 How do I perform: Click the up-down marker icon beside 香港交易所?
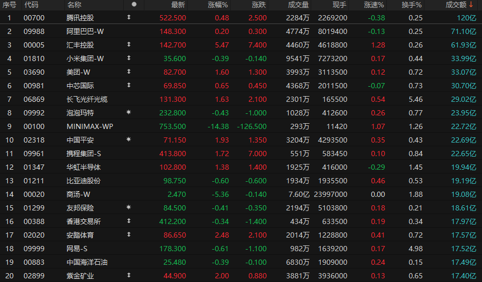[129, 221]
